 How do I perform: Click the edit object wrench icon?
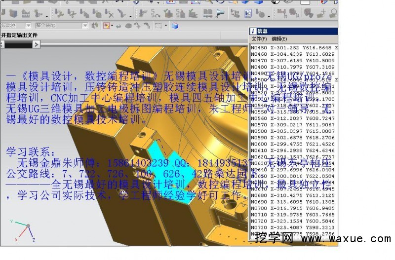click(x=59, y=13)
